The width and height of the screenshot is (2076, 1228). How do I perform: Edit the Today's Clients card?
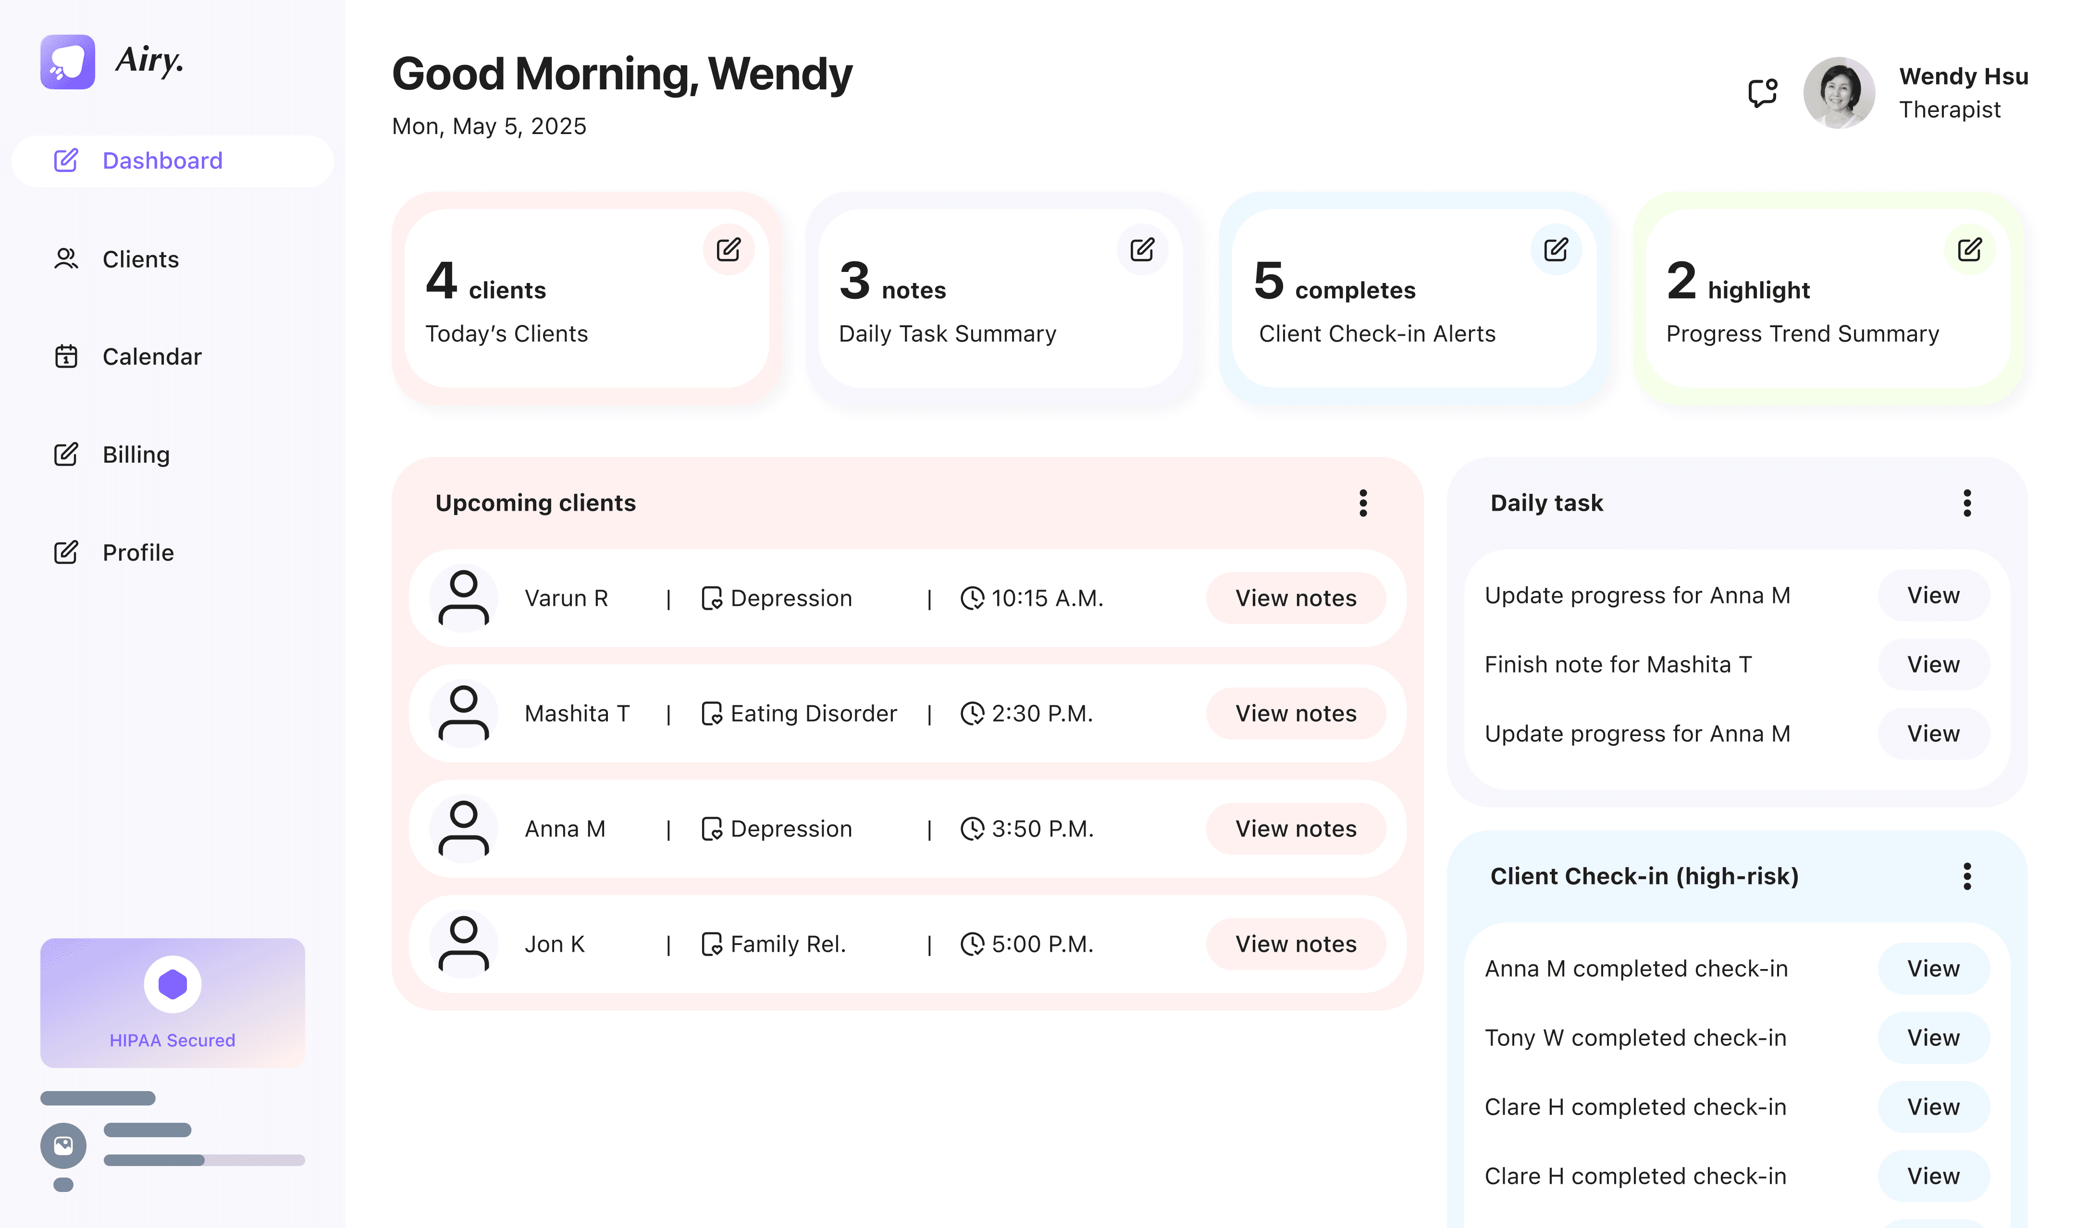click(x=728, y=249)
